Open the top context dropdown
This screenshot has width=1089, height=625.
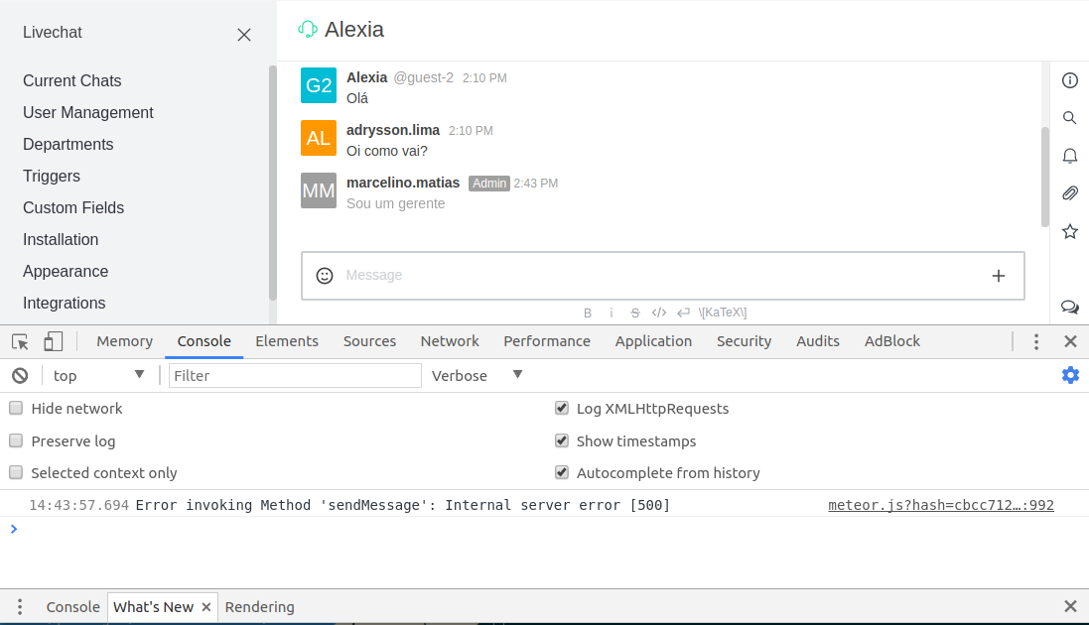pos(98,376)
